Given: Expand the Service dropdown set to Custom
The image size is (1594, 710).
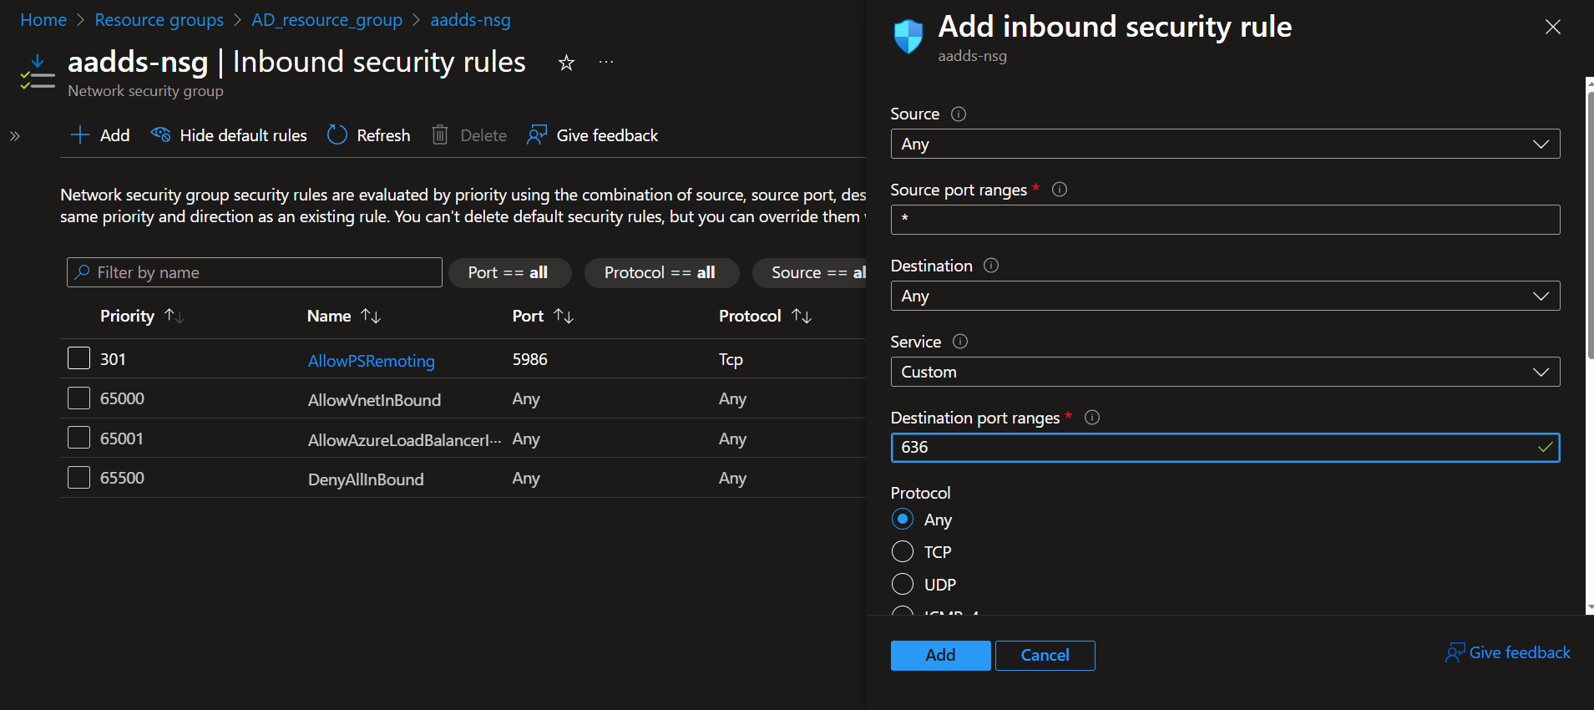Looking at the screenshot, I should (1224, 372).
